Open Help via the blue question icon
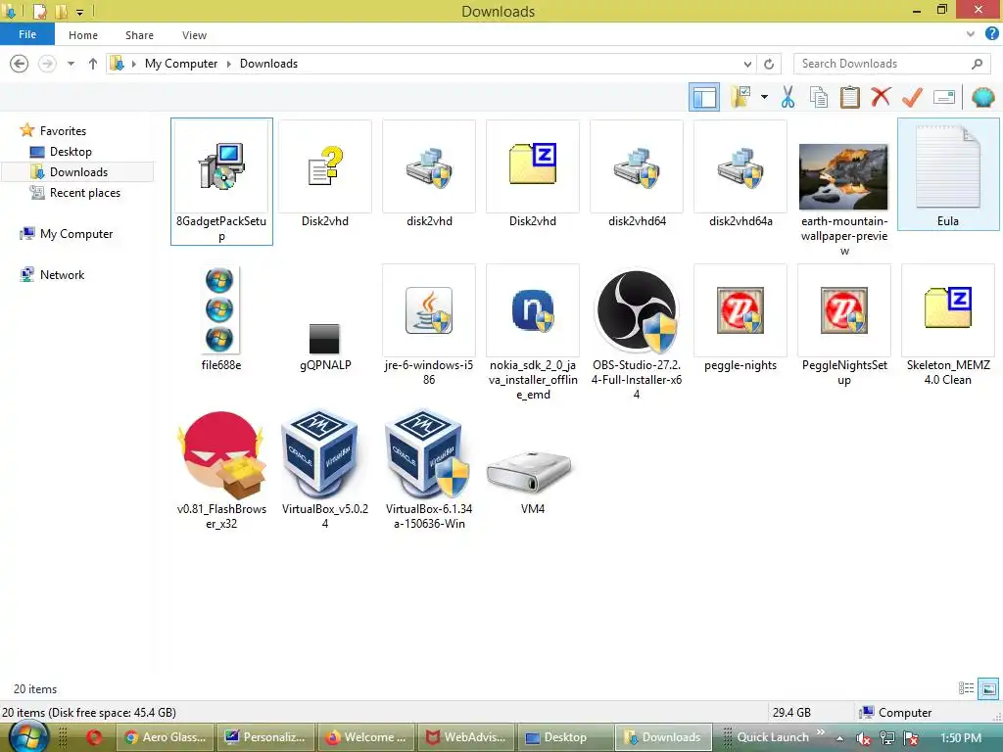The image size is (1003, 752). pyautogui.click(x=991, y=34)
